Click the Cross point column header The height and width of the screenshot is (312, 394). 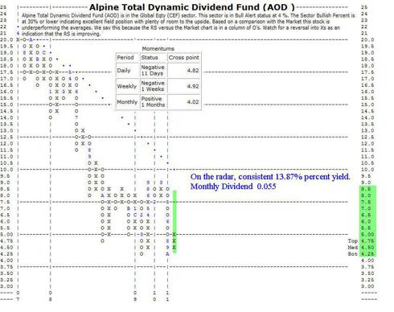click(x=184, y=58)
